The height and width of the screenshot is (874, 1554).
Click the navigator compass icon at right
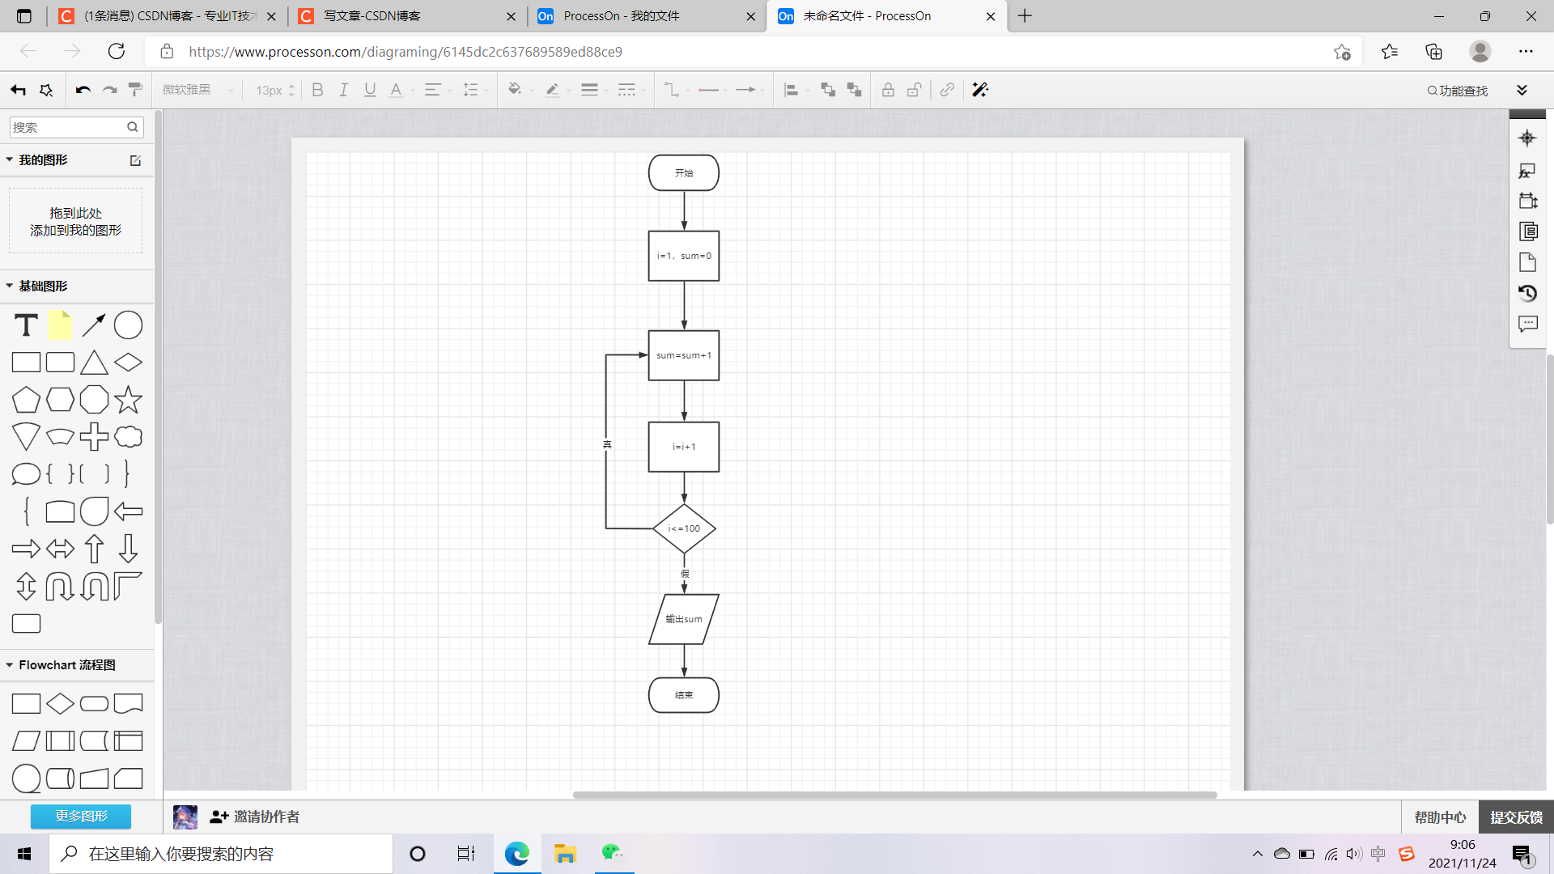(x=1527, y=138)
